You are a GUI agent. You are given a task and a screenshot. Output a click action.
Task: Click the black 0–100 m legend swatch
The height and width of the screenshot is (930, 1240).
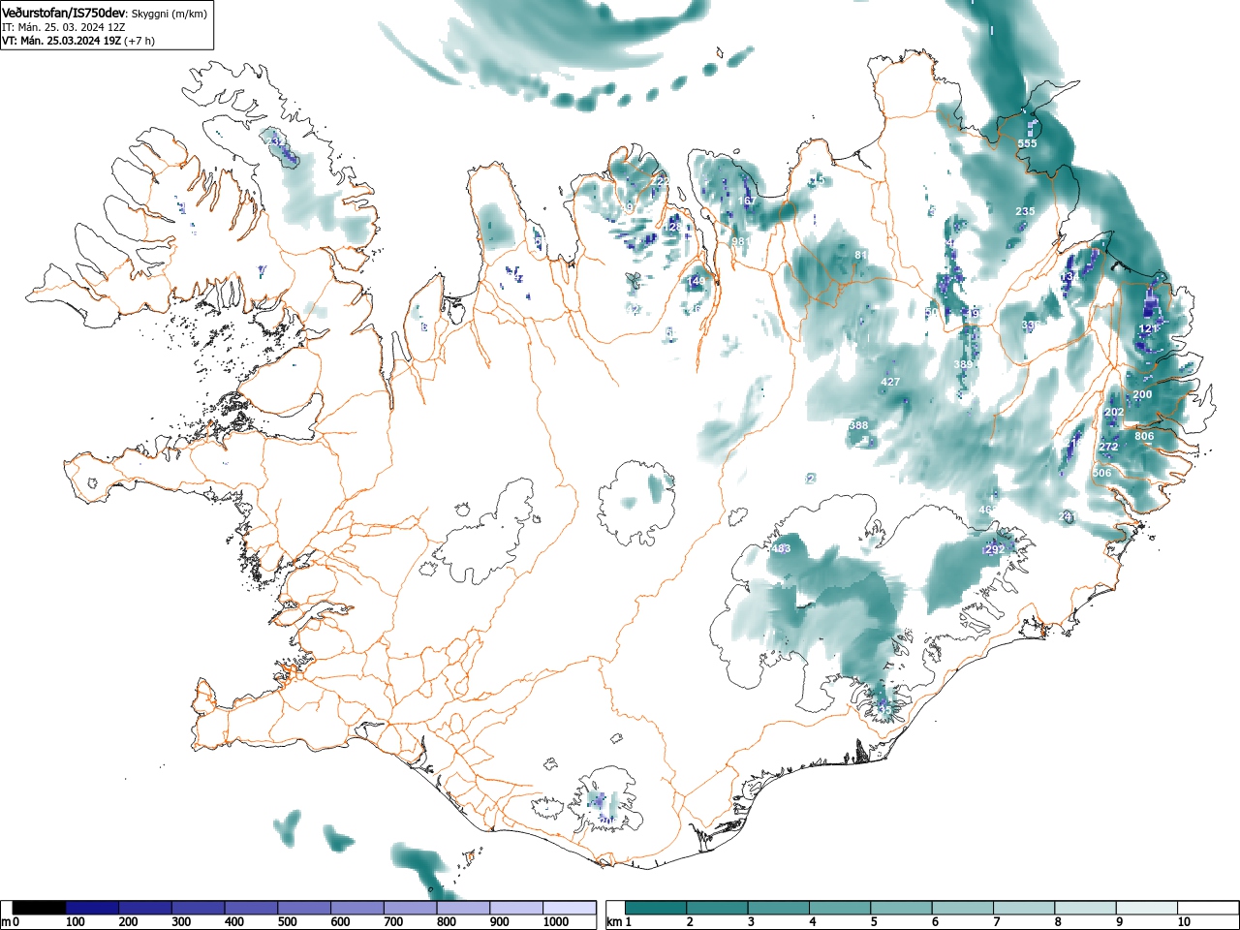pos(40,908)
